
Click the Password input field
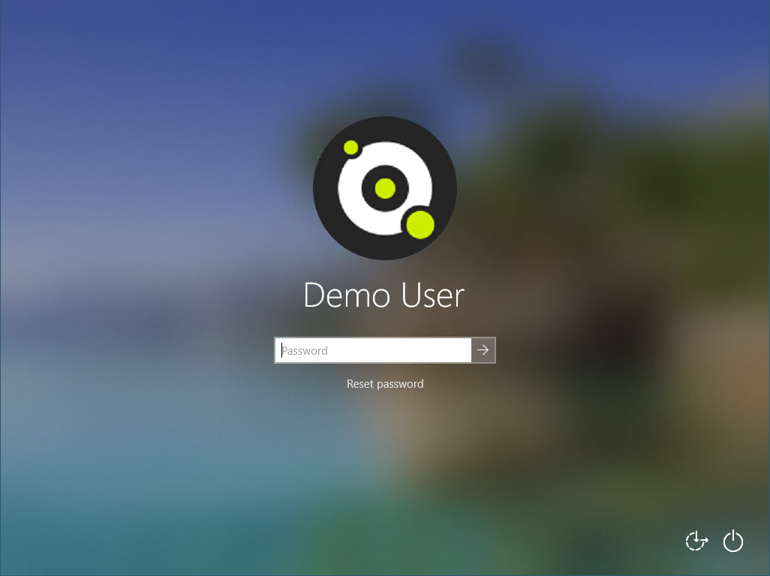(x=373, y=350)
